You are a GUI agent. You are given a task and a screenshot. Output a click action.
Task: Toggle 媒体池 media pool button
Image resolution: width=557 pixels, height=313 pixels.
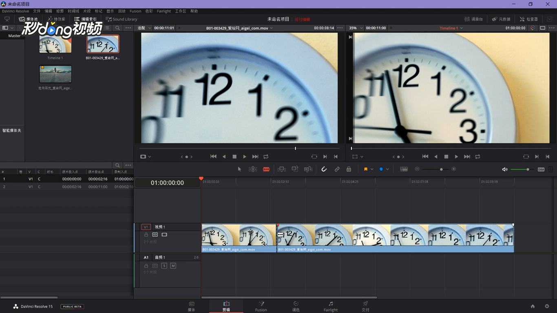pyautogui.click(x=28, y=19)
